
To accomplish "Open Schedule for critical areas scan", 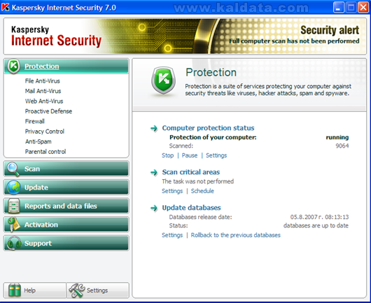I will tap(202, 191).
